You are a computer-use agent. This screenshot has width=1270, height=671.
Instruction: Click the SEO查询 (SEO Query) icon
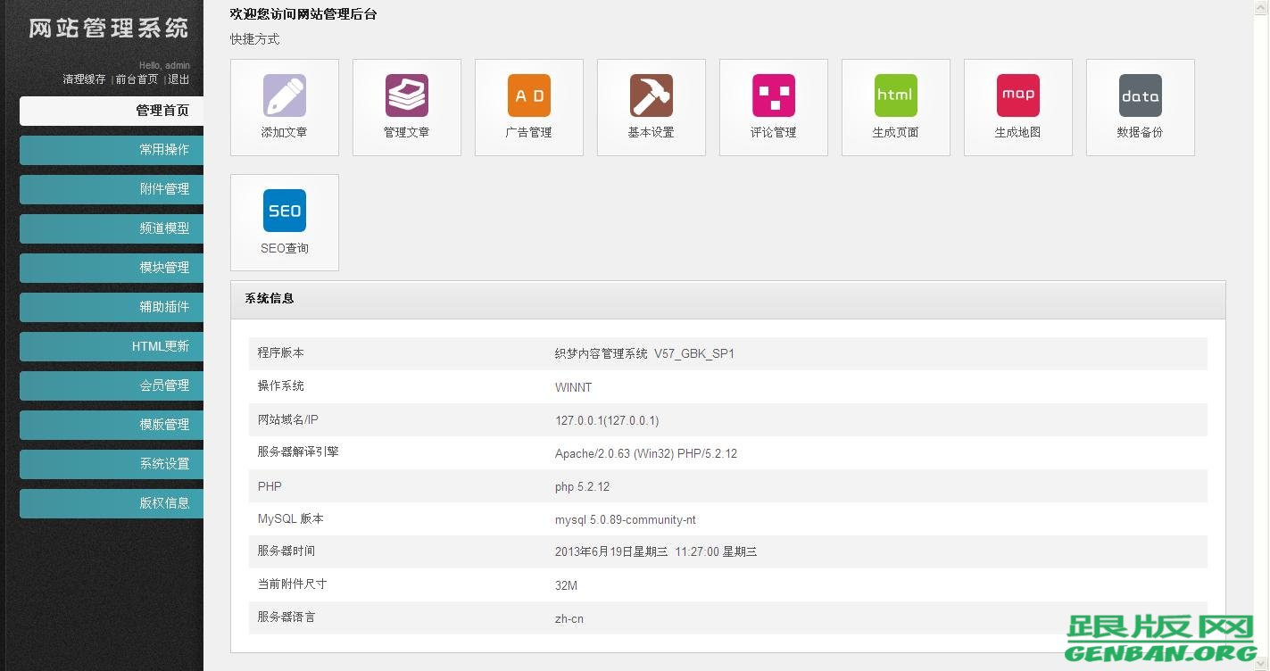pyautogui.click(x=284, y=222)
